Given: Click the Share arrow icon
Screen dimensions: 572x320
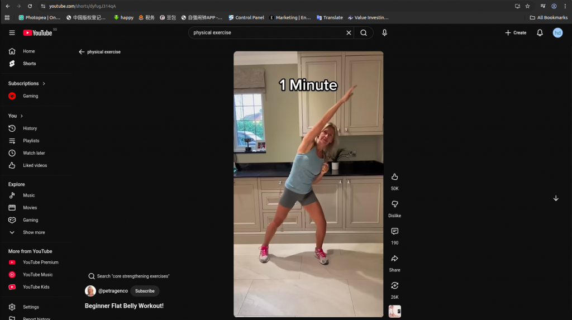Looking at the screenshot, I should click(x=394, y=259).
